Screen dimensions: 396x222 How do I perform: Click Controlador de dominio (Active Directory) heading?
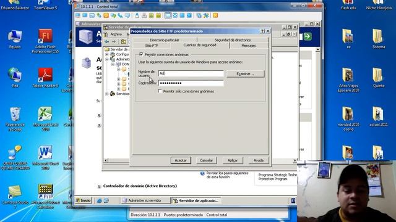[x=140, y=186]
